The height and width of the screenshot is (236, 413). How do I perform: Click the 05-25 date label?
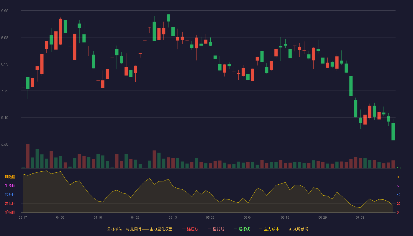210,217
